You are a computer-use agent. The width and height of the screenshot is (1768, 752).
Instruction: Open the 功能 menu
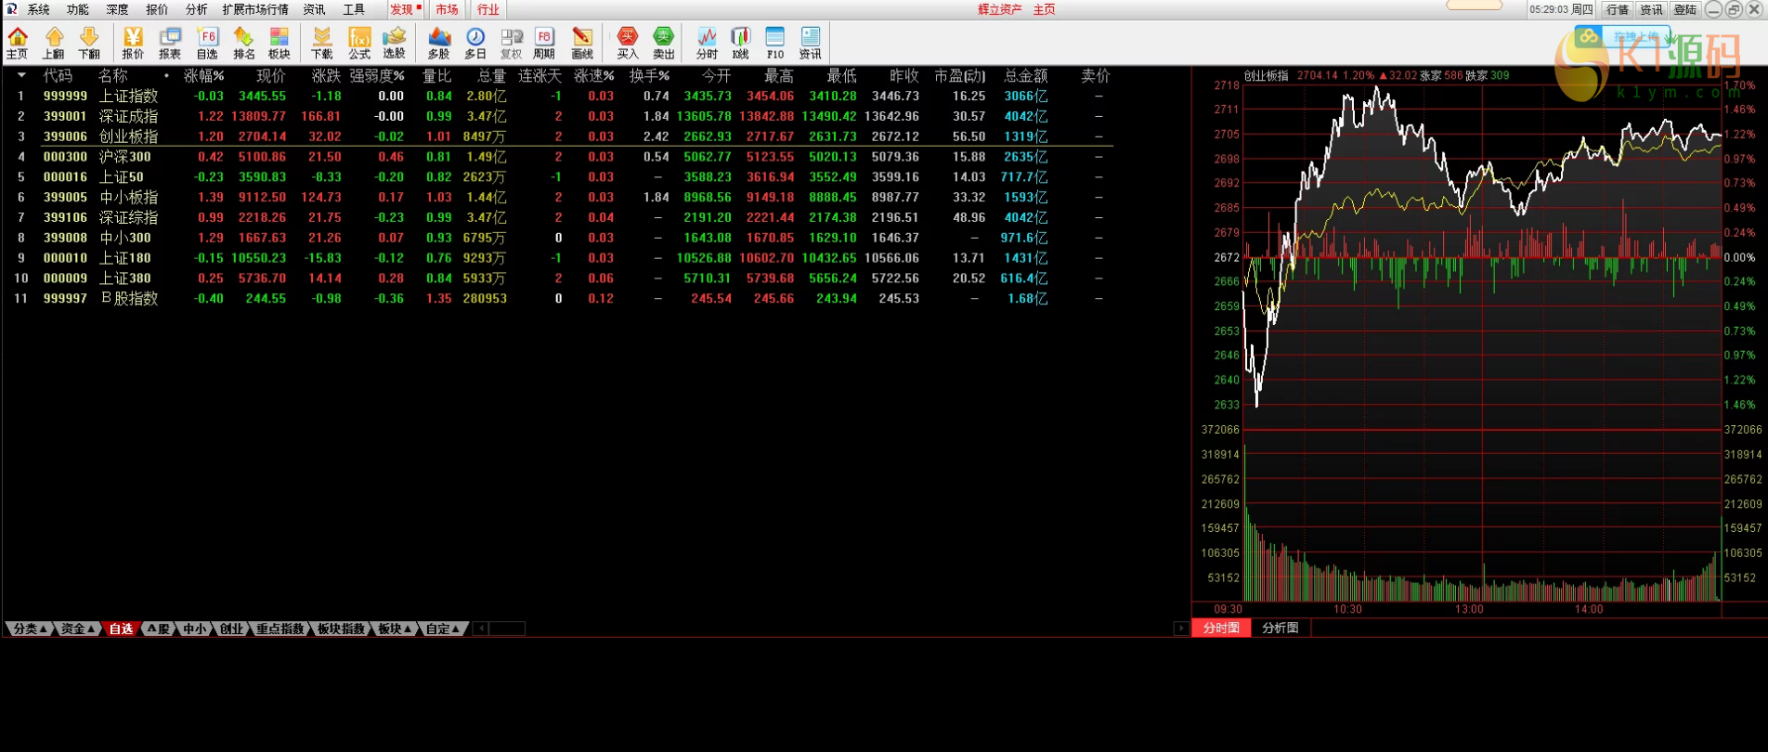pyautogui.click(x=78, y=9)
